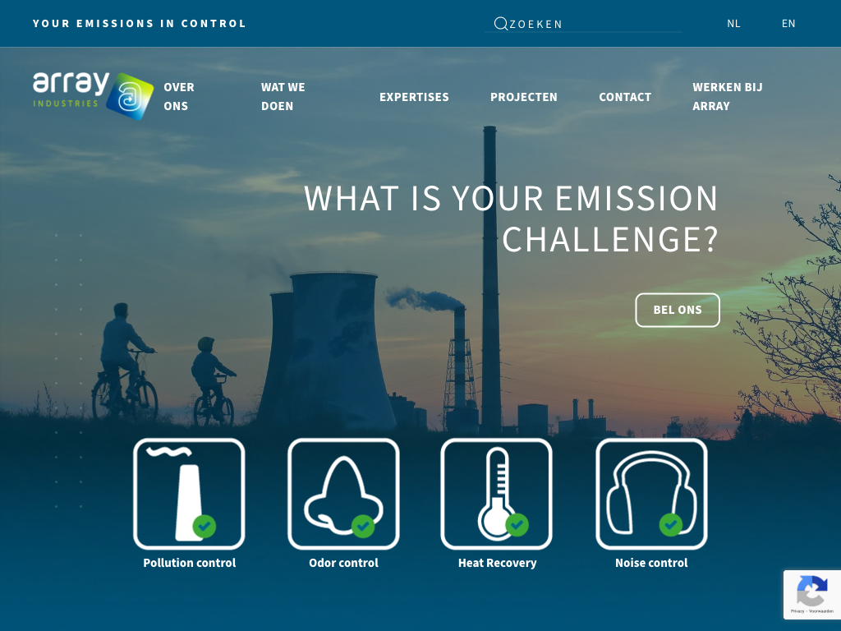The image size is (841, 631).
Task: Select the Odor control nose icon
Action: [343, 493]
